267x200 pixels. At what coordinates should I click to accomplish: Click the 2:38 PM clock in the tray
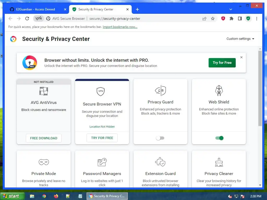(256, 196)
